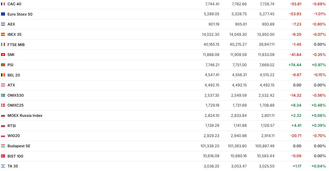Click the Netherlands flag beside AEX
Image resolution: width=329 pixels, height=171 pixels.
tap(3, 24)
